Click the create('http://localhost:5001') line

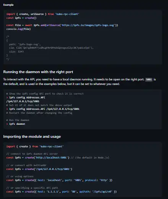(38, 158)
